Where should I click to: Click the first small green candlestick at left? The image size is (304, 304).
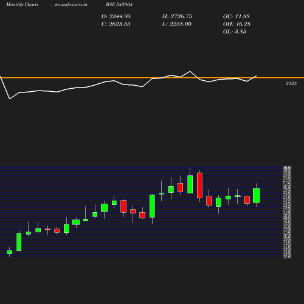(10, 252)
